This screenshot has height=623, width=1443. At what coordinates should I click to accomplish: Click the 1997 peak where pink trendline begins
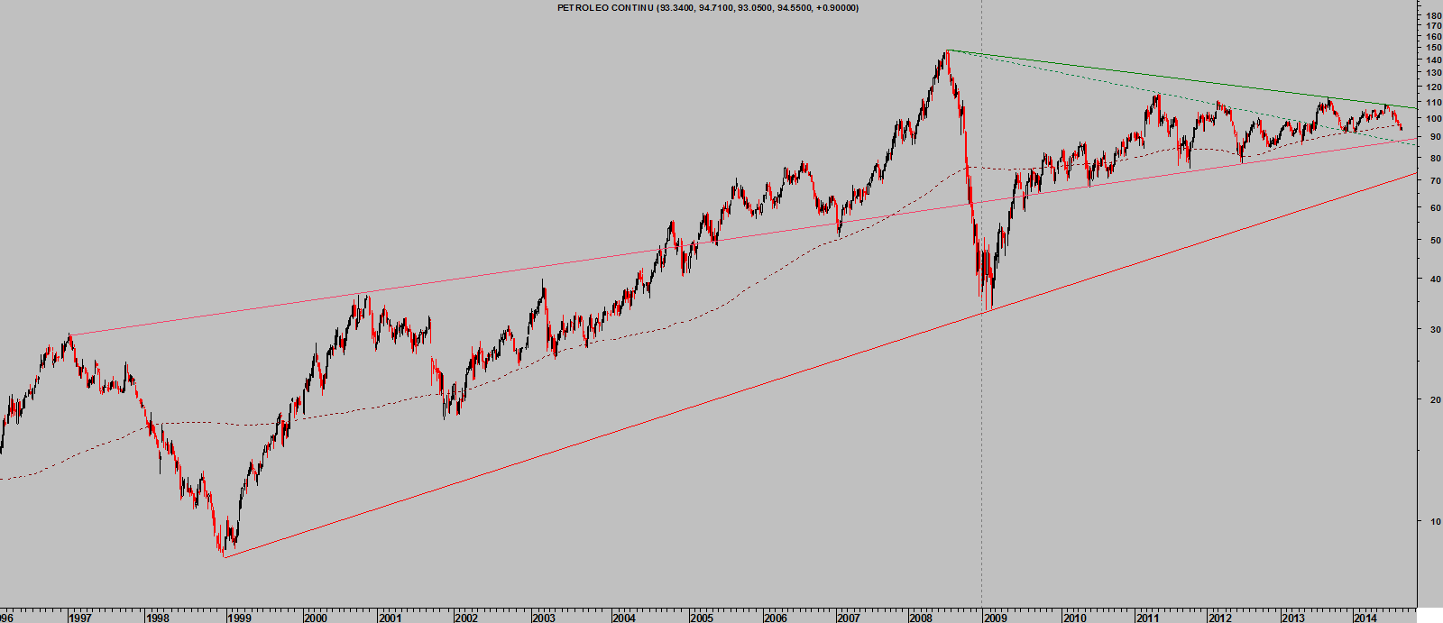click(69, 335)
